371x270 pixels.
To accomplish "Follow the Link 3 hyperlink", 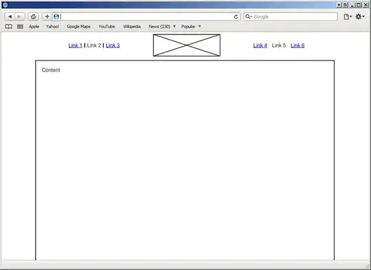I will click(x=113, y=45).
